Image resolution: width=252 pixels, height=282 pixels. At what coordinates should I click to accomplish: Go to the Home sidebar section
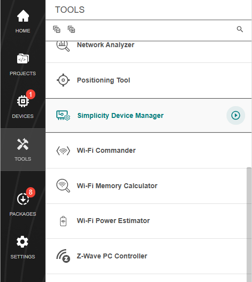[23, 22]
